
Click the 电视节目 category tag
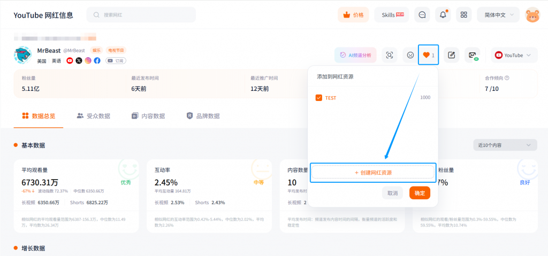(x=116, y=50)
